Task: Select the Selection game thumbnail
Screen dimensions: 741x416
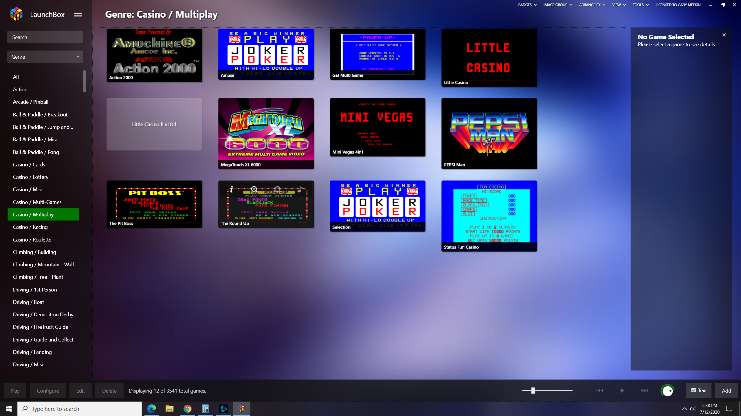Action: click(x=377, y=206)
